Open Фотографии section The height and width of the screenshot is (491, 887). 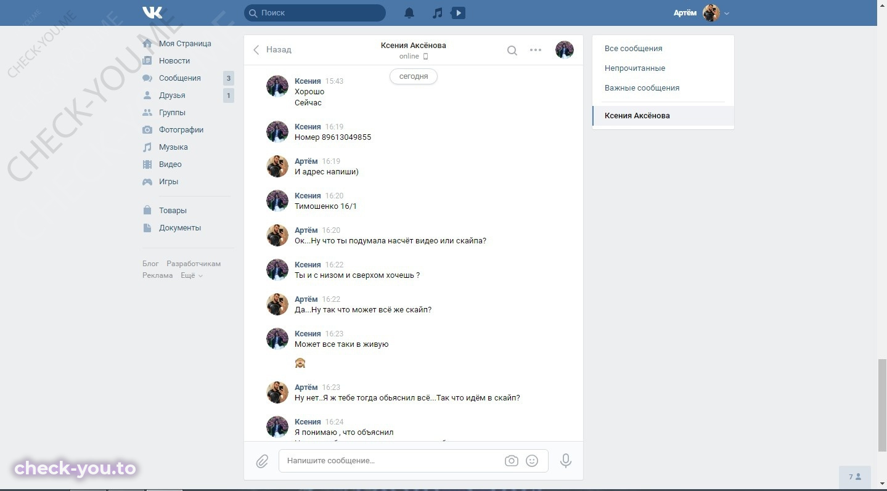click(181, 130)
